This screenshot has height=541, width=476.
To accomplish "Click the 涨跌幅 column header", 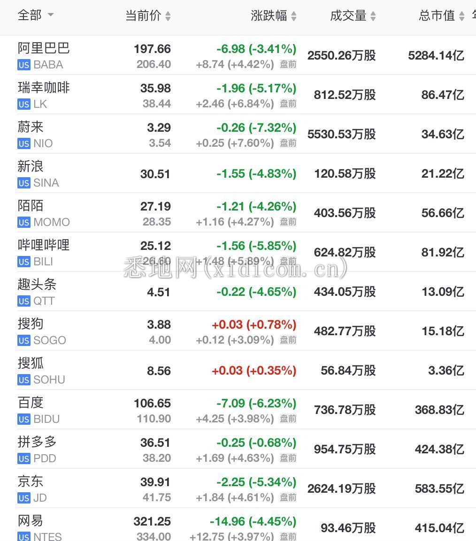I will (269, 15).
